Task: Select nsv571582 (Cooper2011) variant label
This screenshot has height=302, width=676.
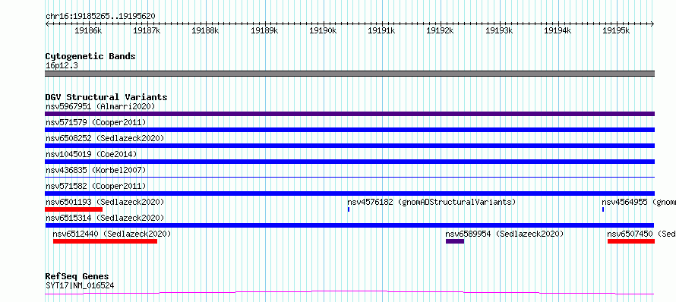Action: pos(96,186)
